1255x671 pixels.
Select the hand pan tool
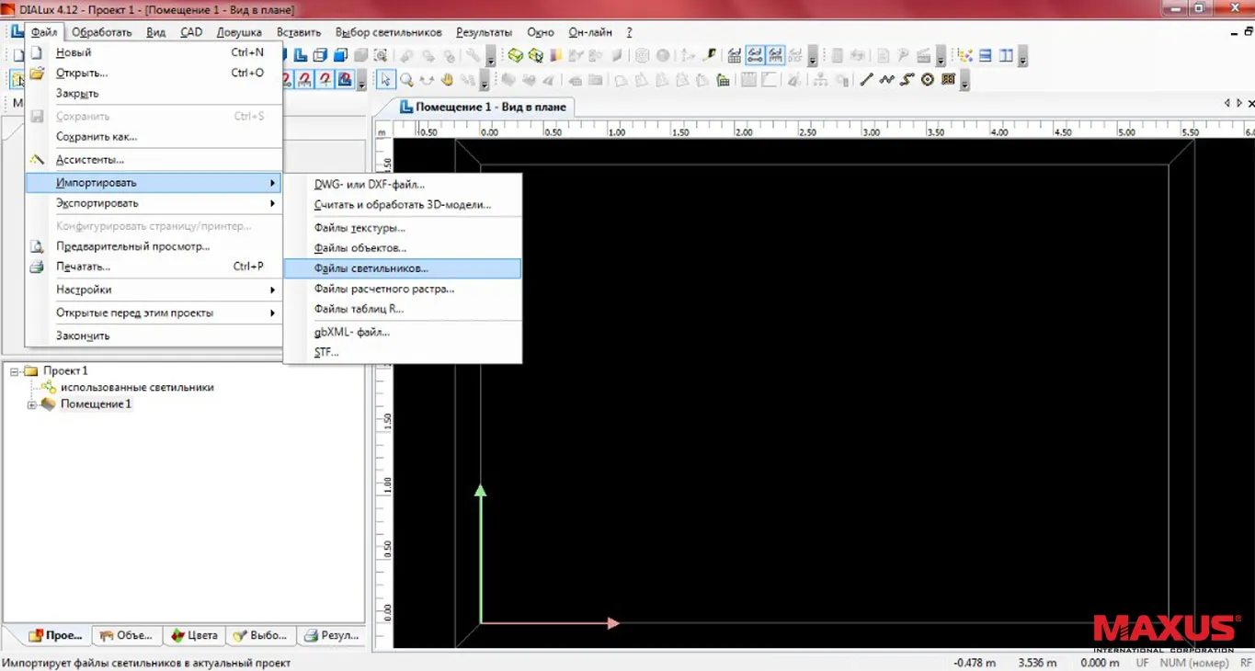[x=447, y=80]
